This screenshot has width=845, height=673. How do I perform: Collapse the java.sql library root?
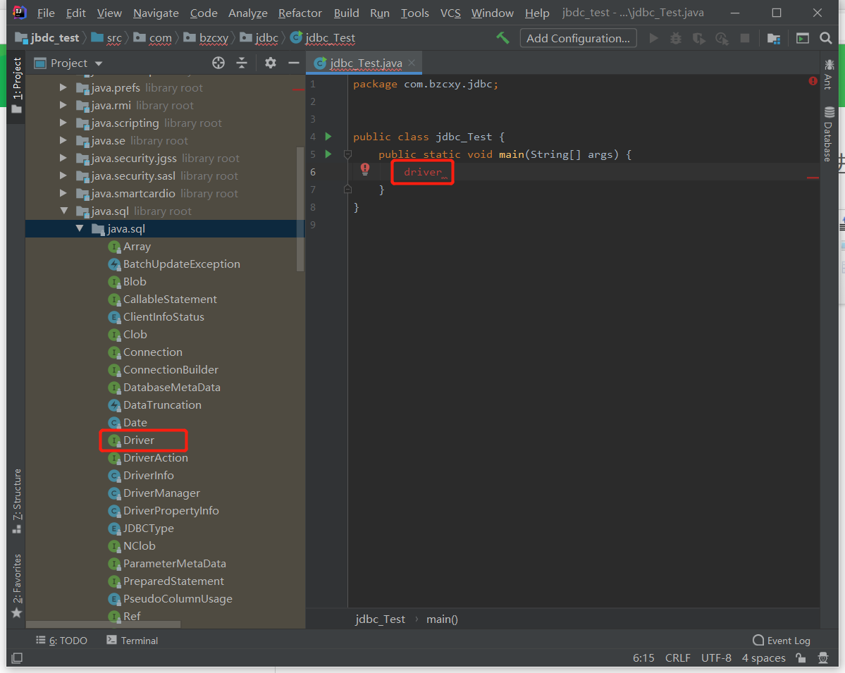63,211
